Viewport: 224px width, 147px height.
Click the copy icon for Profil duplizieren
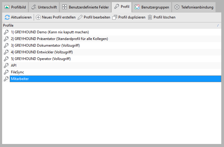tap(115, 17)
